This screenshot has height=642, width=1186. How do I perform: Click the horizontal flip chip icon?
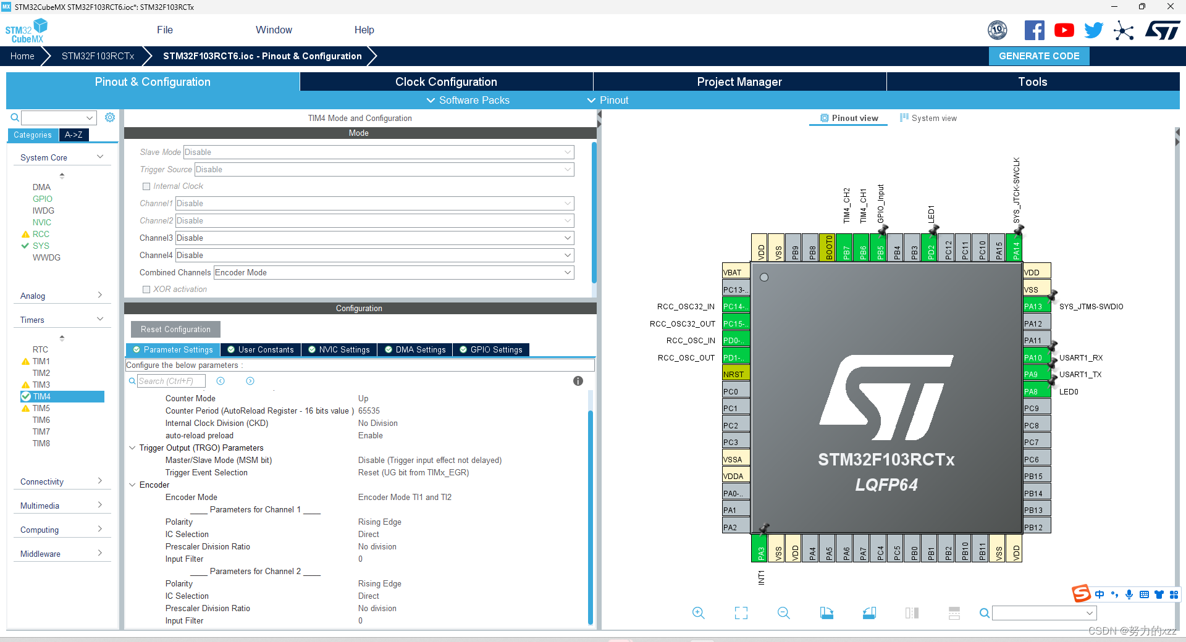pyautogui.click(x=912, y=613)
